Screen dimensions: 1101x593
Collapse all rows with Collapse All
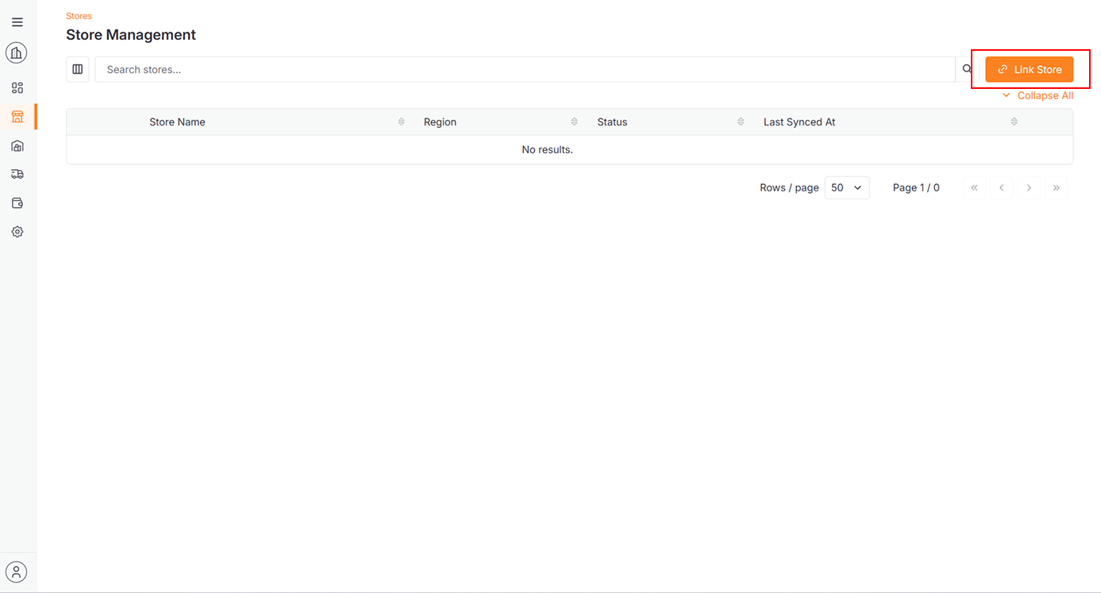[1038, 95]
